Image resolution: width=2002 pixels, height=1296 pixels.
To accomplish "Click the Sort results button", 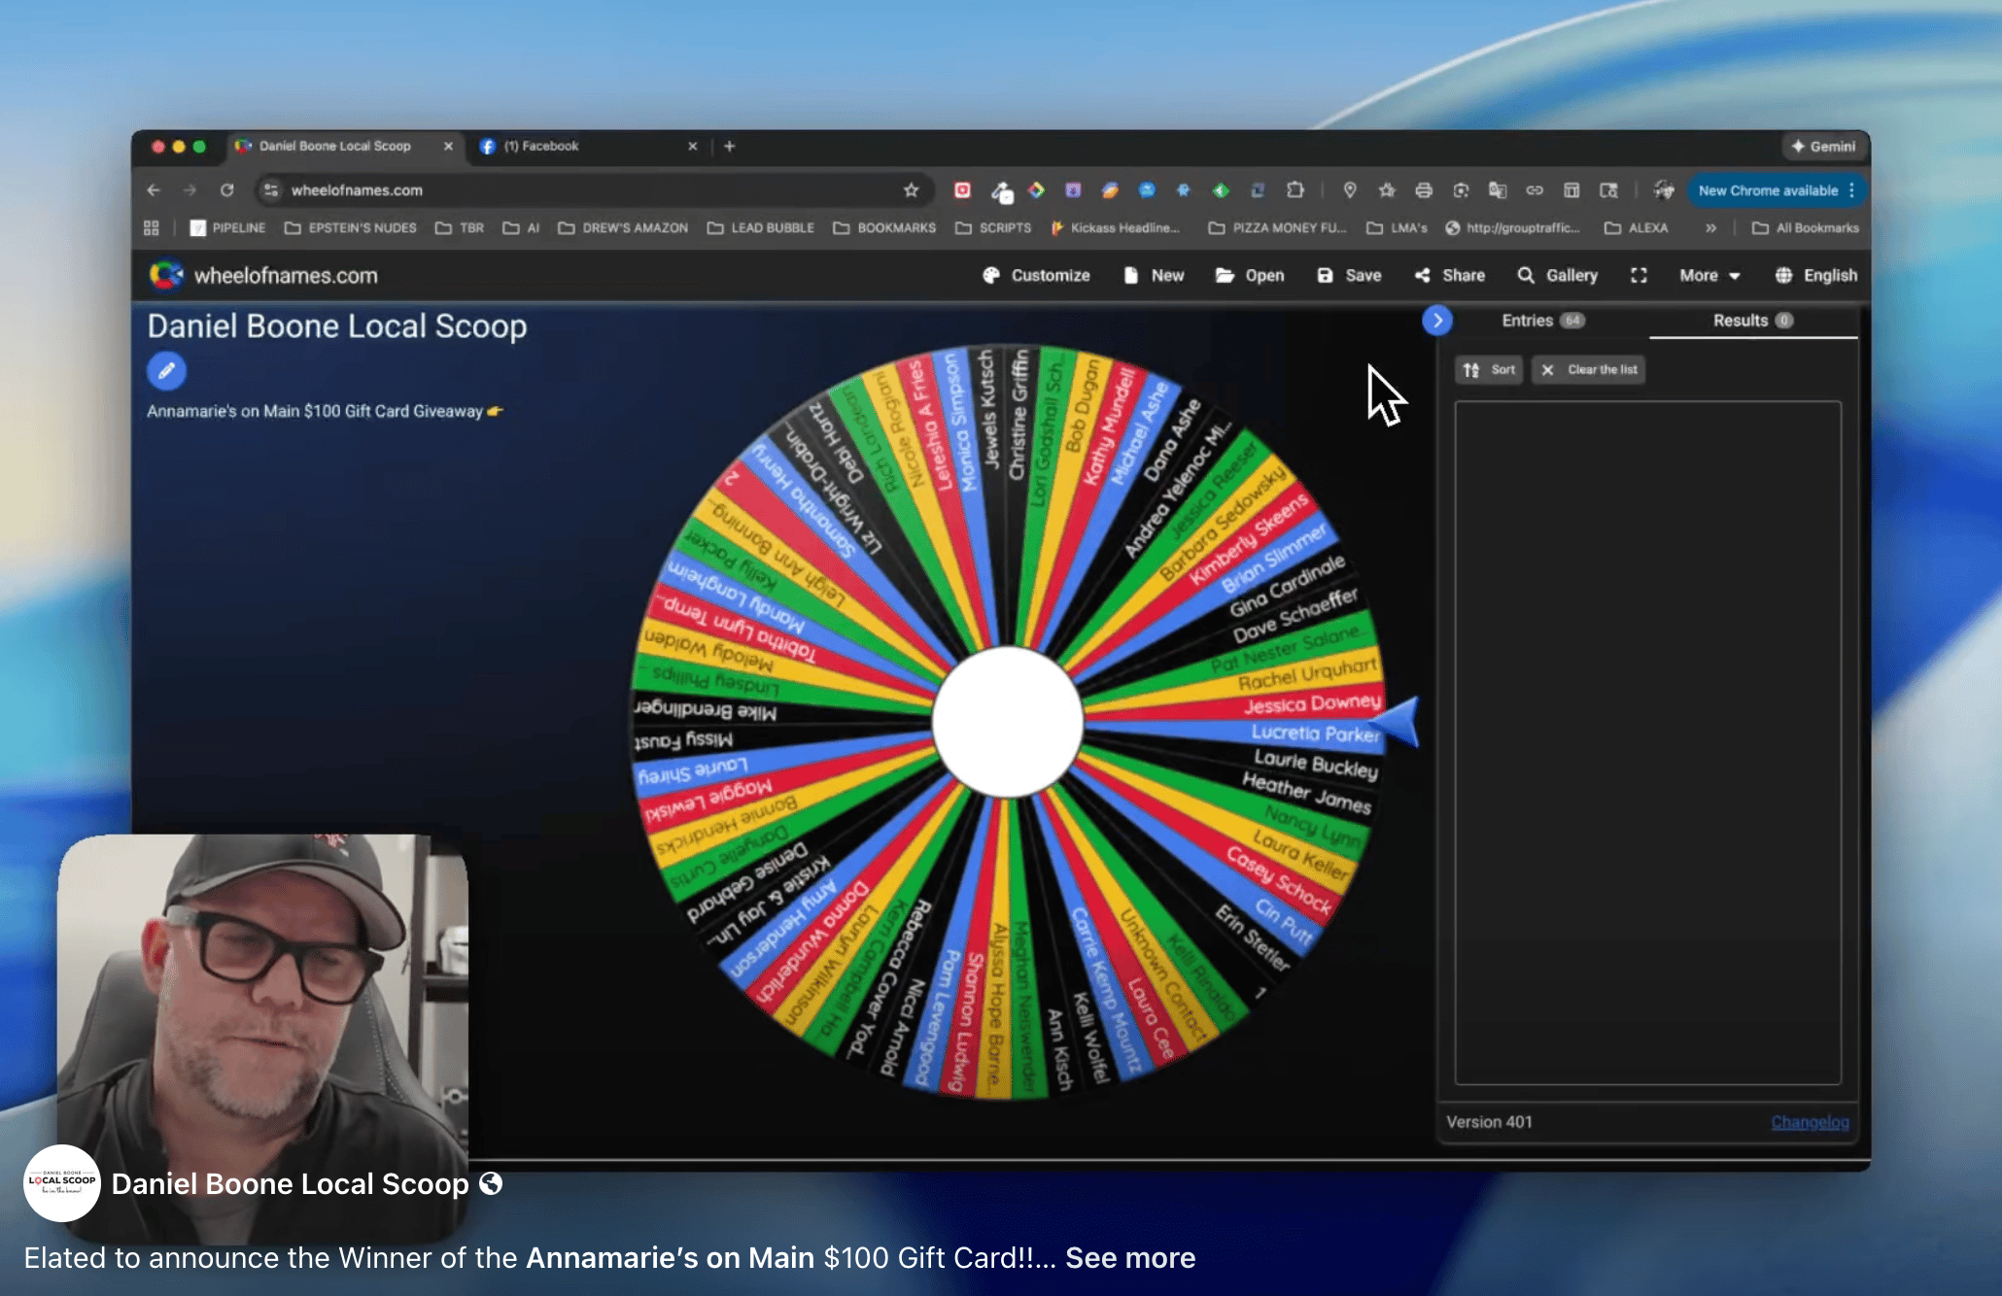I will pos(1489,369).
